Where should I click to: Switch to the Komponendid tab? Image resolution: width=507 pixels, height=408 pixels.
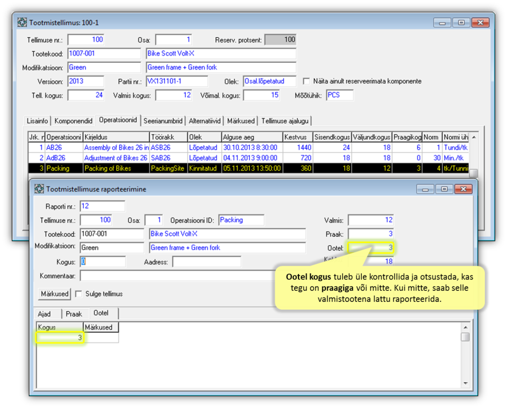point(73,120)
